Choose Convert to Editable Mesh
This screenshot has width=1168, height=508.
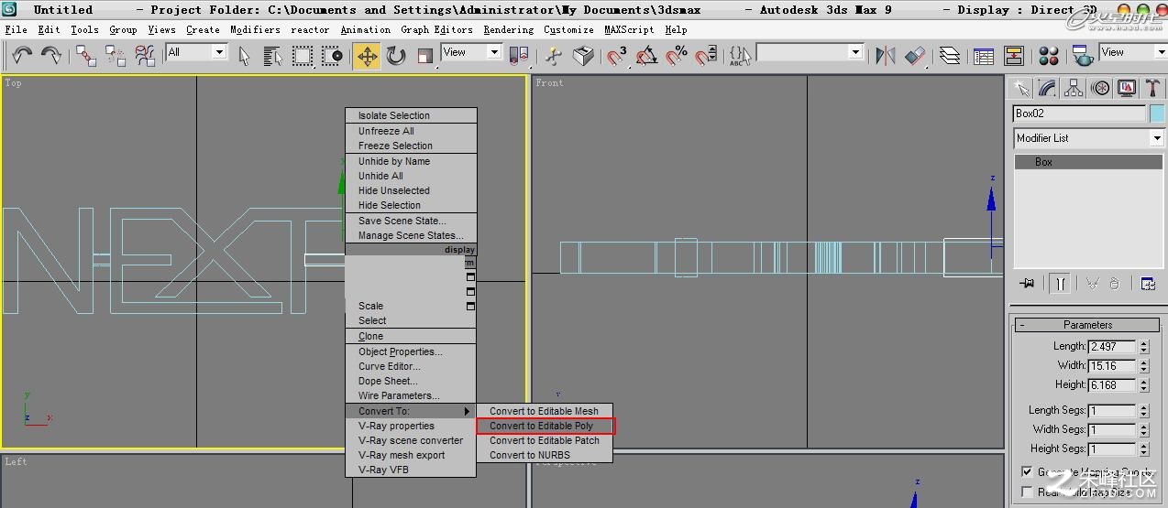(545, 411)
